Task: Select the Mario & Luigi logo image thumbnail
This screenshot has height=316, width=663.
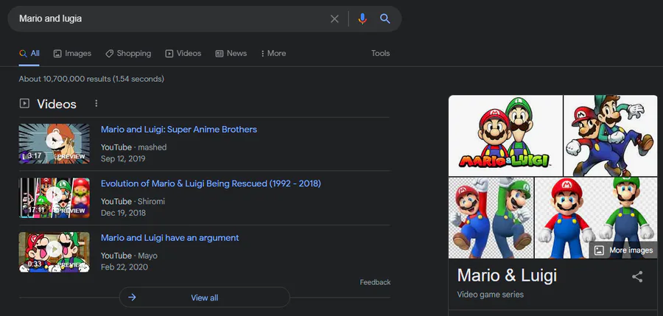Action: (x=505, y=136)
